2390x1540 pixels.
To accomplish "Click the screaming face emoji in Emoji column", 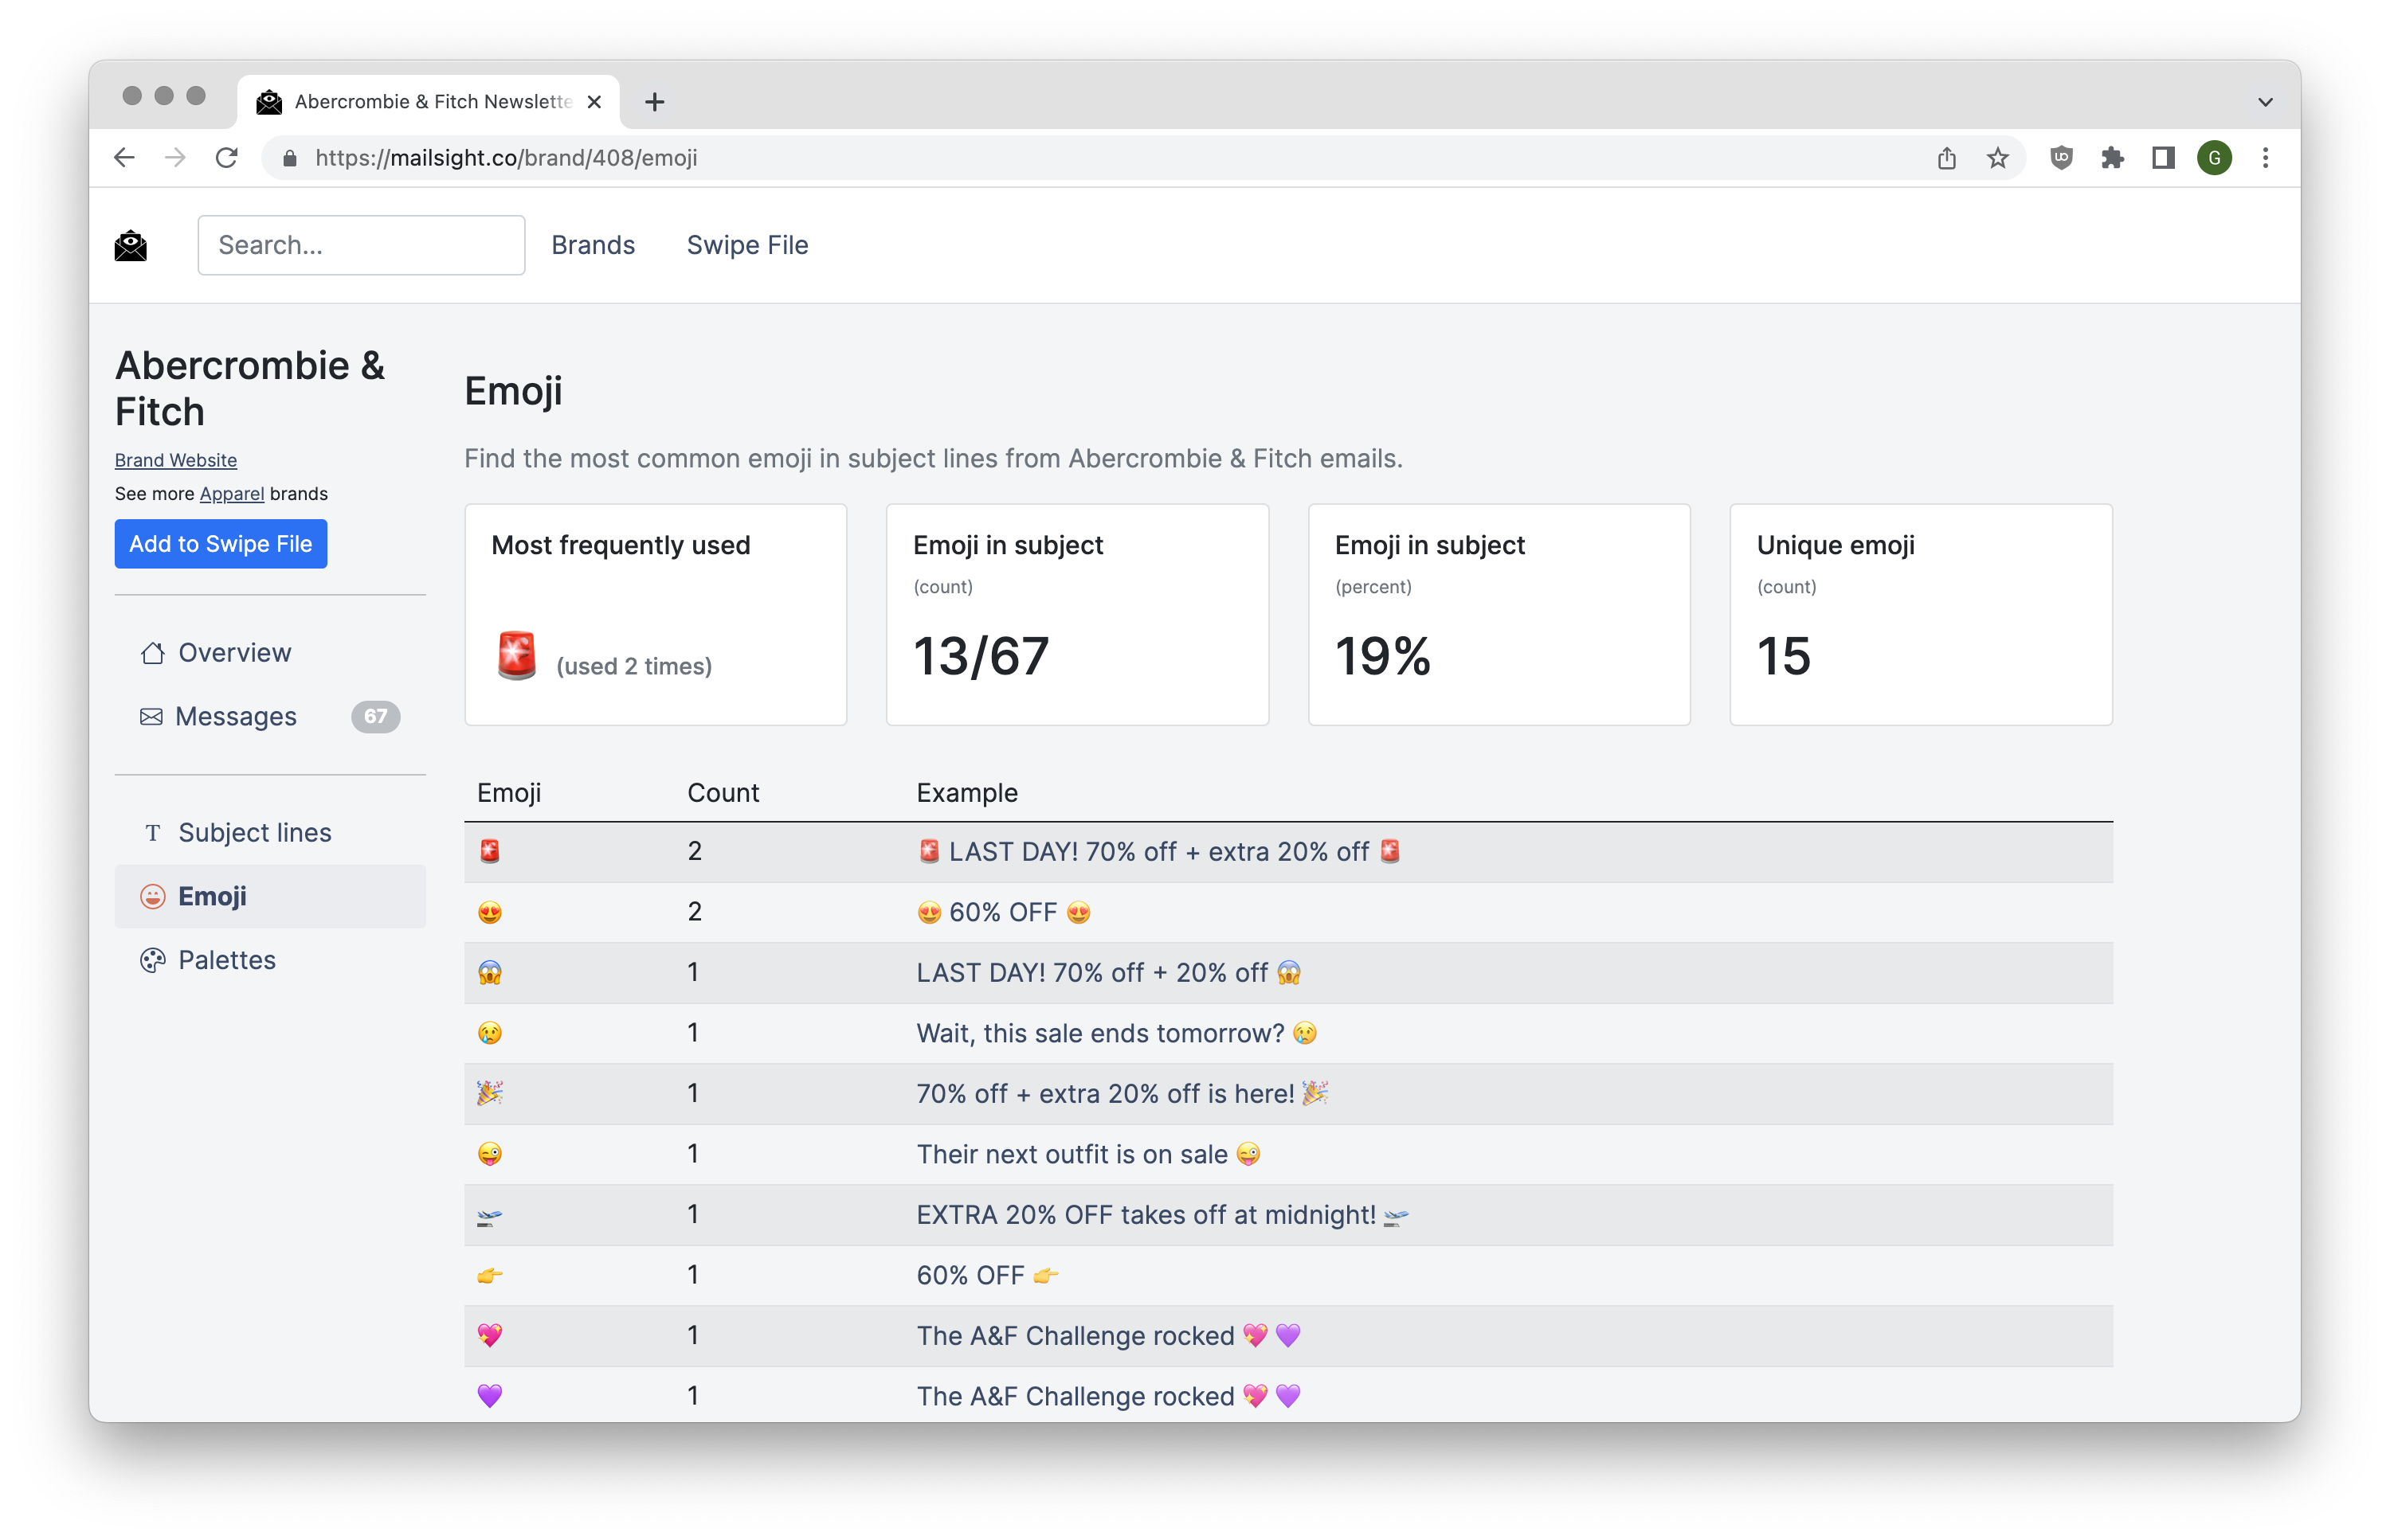I will (489, 973).
